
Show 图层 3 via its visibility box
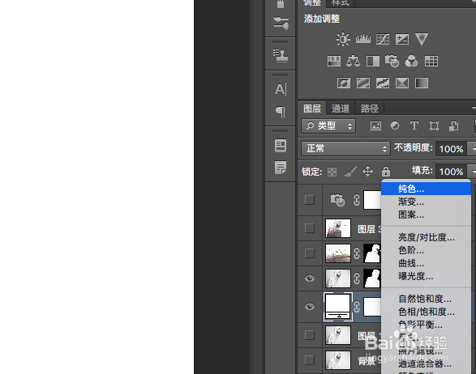point(309,228)
